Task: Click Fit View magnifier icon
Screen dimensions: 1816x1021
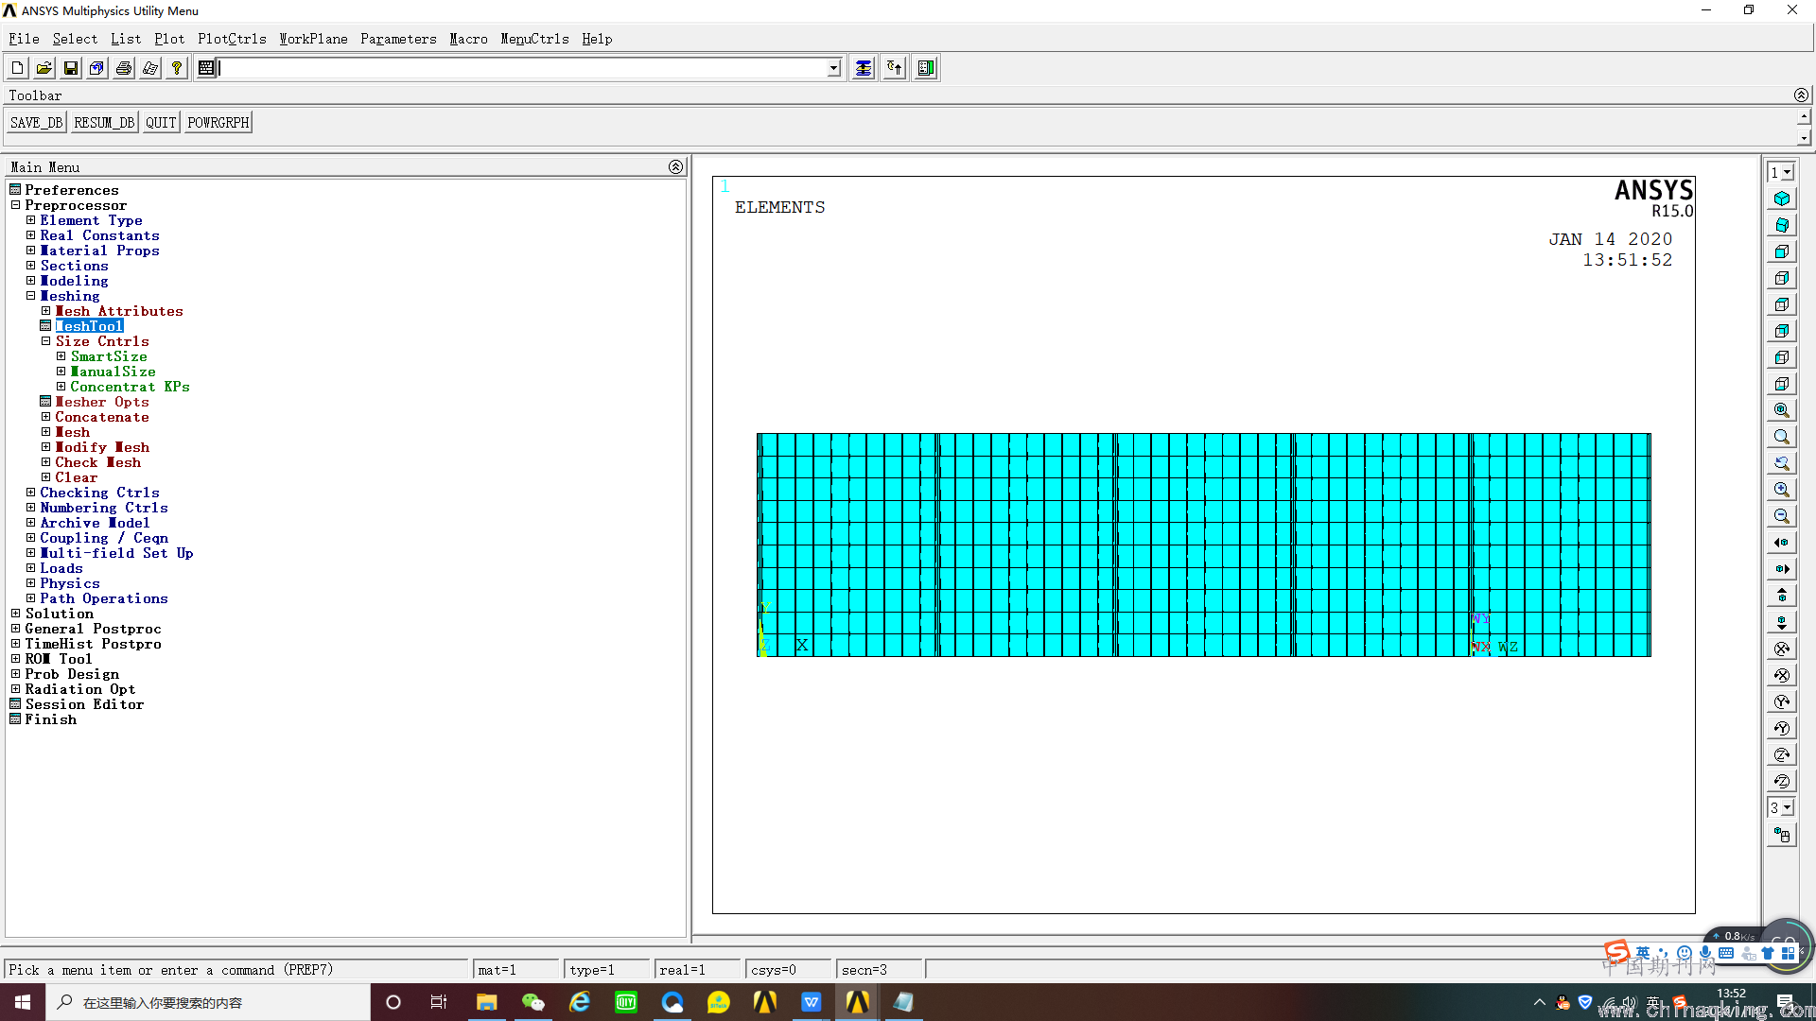Action: point(1782,410)
